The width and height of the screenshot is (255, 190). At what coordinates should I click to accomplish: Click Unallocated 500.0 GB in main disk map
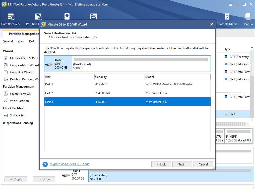tap(171, 174)
